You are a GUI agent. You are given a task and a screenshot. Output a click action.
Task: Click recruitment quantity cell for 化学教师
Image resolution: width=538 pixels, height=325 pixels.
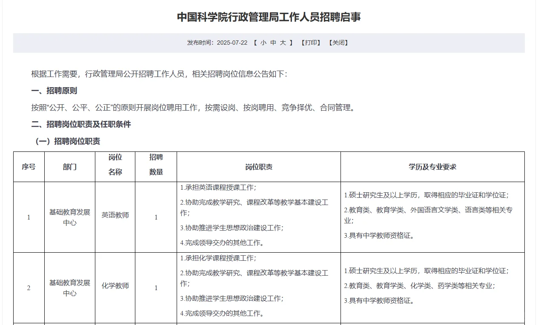[156, 288]
